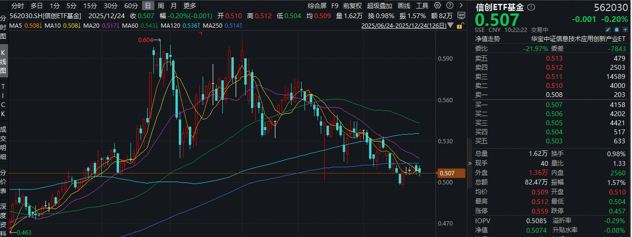
Task: Set a price alert with bell icon
Action: point(617,30)
